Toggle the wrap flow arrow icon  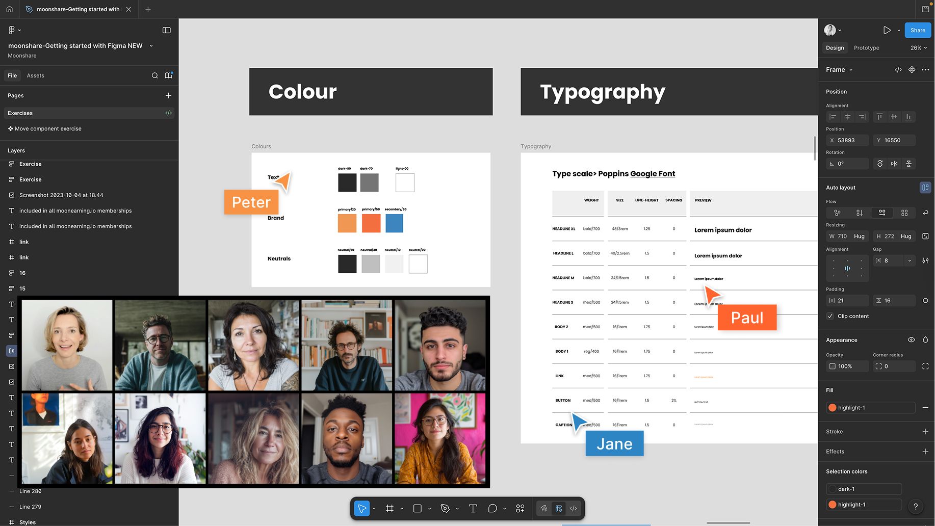click(925, 213)
